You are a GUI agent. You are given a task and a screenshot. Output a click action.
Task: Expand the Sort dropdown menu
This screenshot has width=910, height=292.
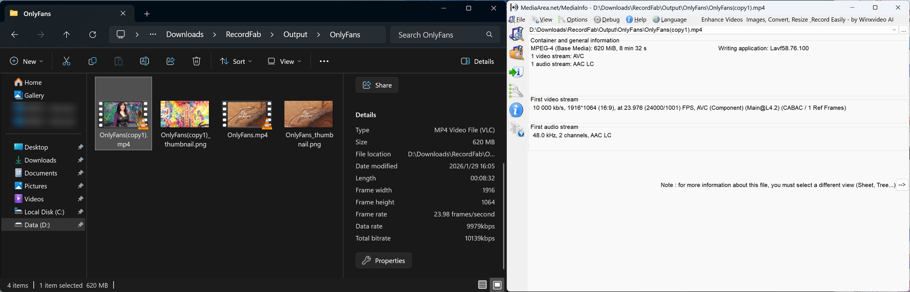[235, 62]
